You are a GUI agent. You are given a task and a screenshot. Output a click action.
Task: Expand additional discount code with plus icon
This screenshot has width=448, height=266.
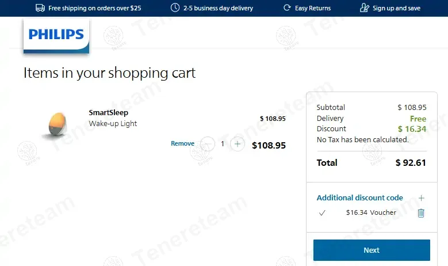pos(421,198)
